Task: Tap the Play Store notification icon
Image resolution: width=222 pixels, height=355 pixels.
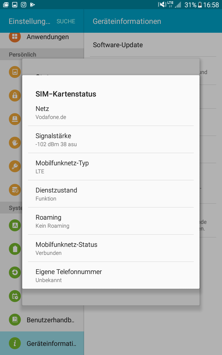Action: tap(33, 4)
